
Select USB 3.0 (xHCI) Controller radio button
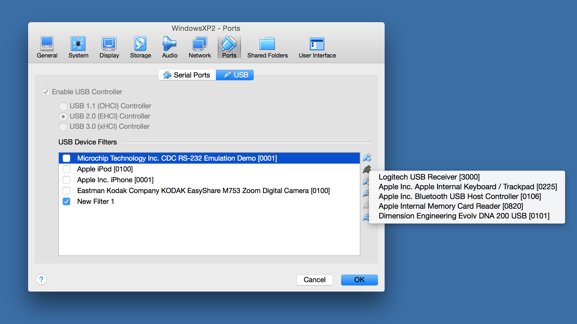click(63, 127)
